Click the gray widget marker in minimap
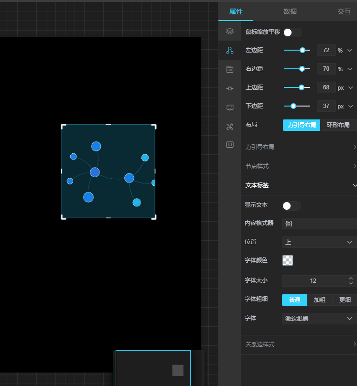The height and width of the screenshot is (386, 357). [178, 370]
